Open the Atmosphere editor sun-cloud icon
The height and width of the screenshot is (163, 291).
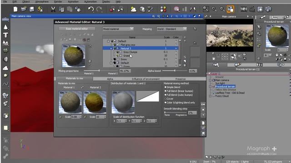tap(133, 9)
